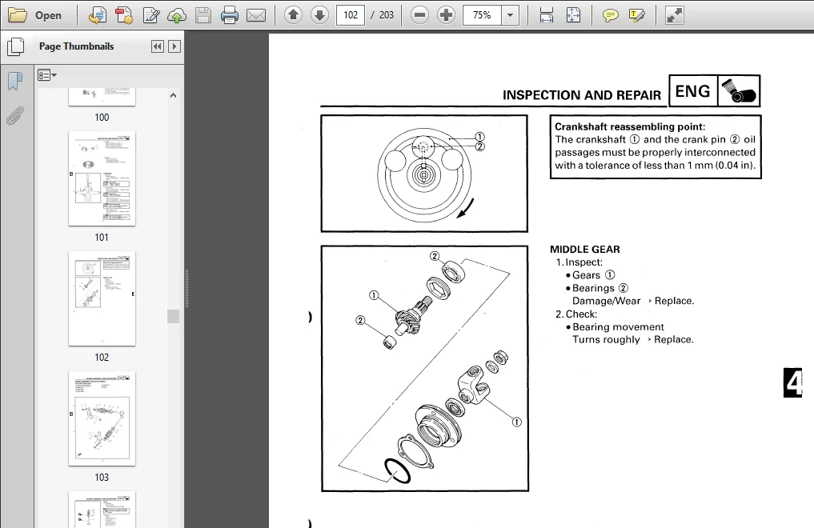Open the zoom level dropdown arrow

(x=511, y=15)
